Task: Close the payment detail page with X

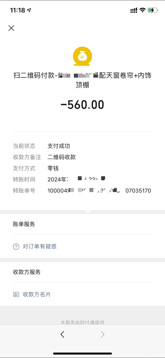Action: pyautogui.click(x=11, y=28)
